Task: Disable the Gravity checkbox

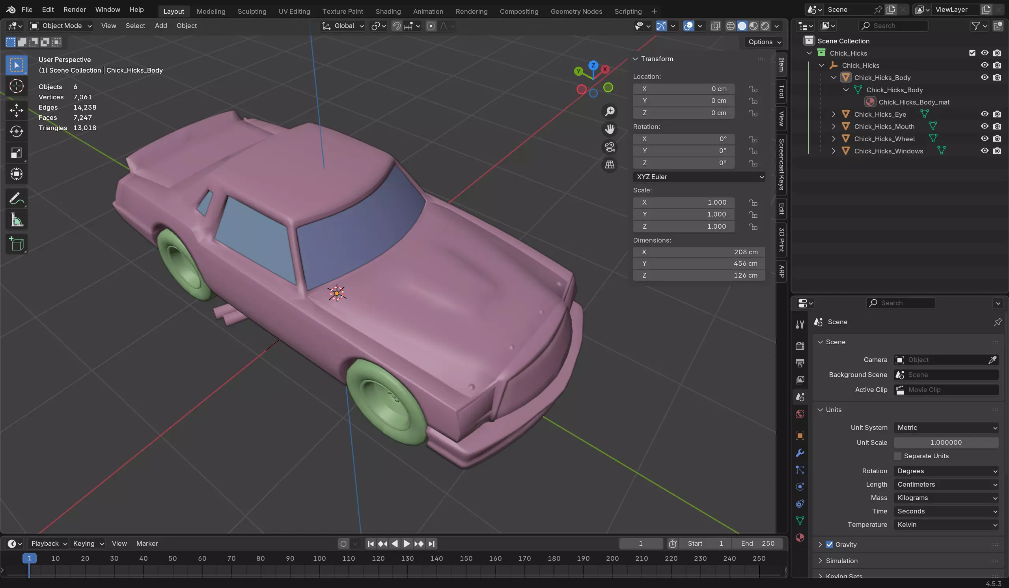Action: point(829,544)
